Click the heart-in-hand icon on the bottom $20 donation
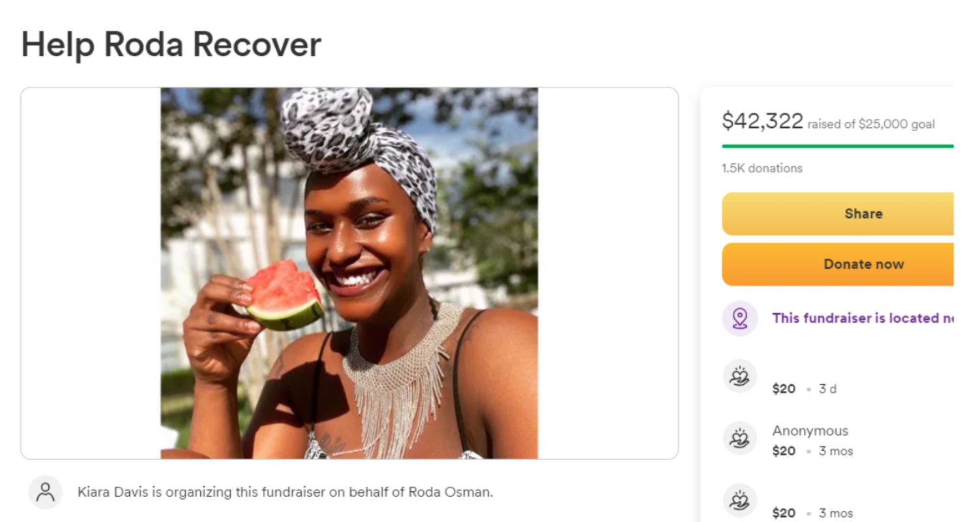 coord(739,500)
